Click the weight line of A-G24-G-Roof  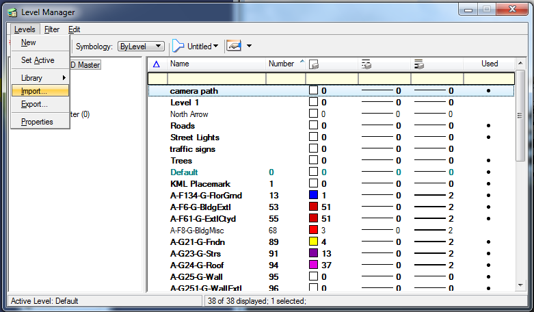point(430,265)
